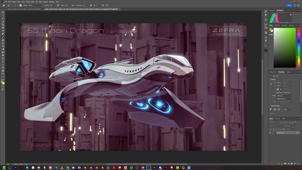The height and width of the screenshot is (170, 302).
Task: Toggle pressure for size button
Action: coord(103,5)
